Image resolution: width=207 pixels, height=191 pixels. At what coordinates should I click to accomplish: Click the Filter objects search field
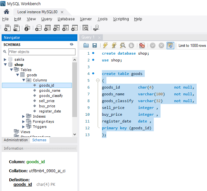(x=42, y=52)
